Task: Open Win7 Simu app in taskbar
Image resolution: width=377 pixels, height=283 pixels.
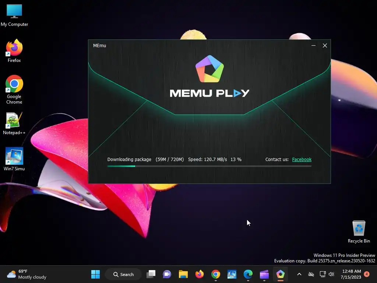Action: (x=232, y=274)
